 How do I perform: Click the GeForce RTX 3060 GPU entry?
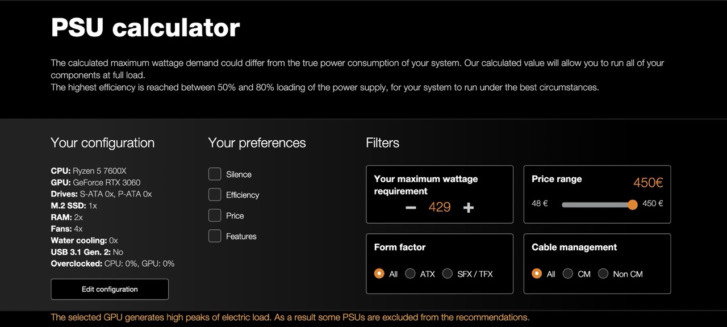tap(106, 182)
